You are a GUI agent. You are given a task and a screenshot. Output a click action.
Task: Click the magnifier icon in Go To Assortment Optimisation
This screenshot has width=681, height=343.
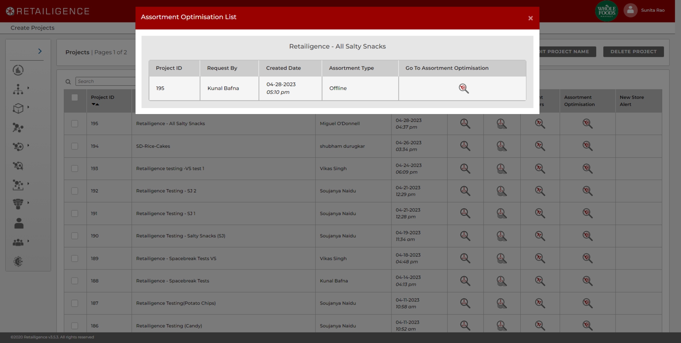tap(463, 88)
